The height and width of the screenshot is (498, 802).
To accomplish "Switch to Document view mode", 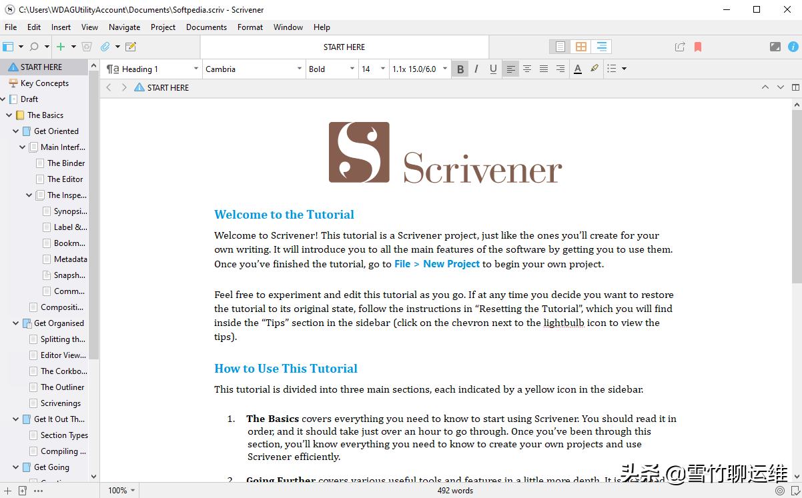I will tap(560, 47).
